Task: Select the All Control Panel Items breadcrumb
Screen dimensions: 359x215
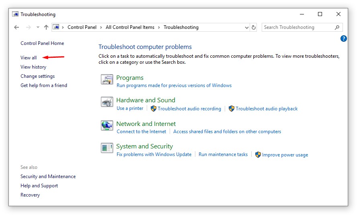Action: (130, 27)
